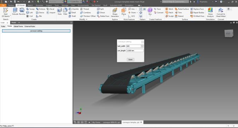Image resolution: width=238 pixels, height=128 pixels.
Task: Click Replace Face
Action: coord(197,9)
